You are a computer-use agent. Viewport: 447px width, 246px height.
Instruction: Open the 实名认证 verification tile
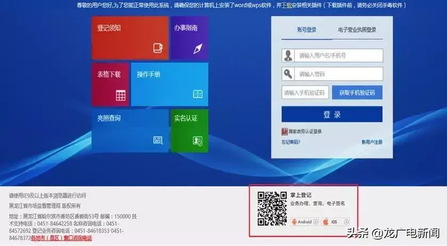click(189, 130)
